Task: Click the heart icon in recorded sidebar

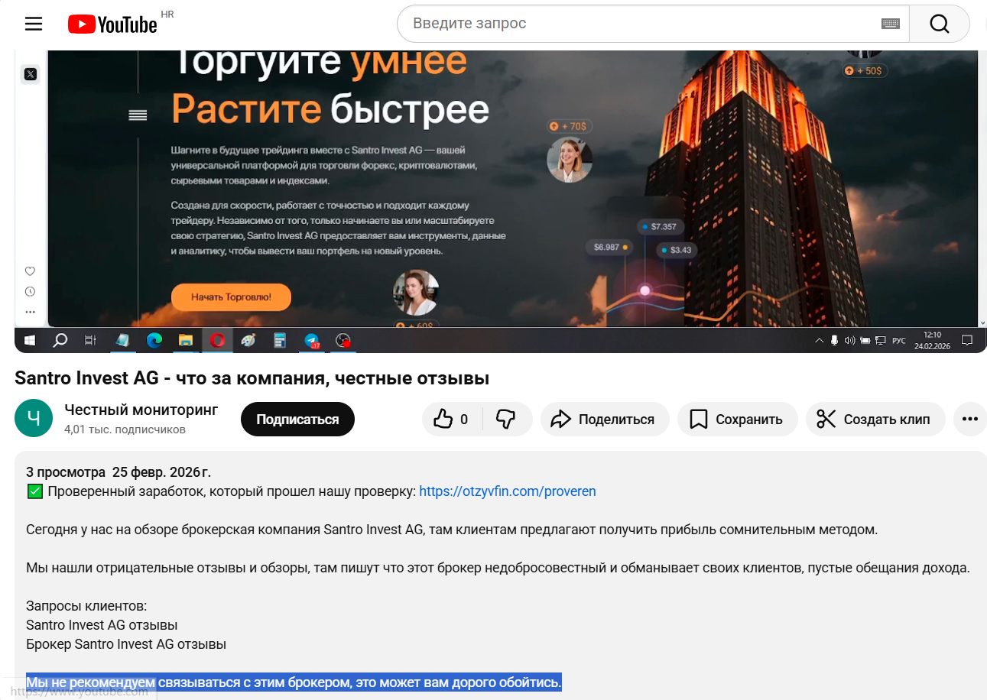Action: tap(31, 271)
